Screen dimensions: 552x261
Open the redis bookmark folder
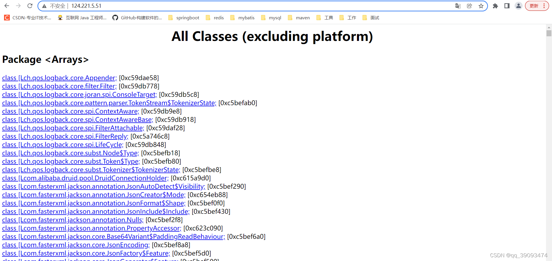click(x=215, y=18)
